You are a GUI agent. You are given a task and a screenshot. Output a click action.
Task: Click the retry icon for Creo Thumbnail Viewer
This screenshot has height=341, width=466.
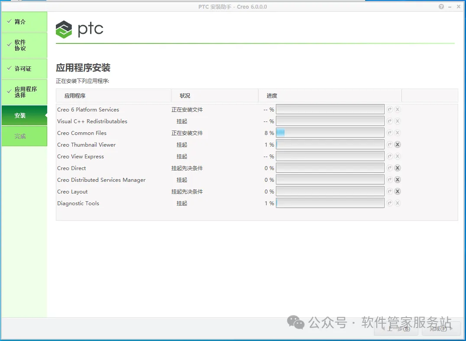point(390,145)
